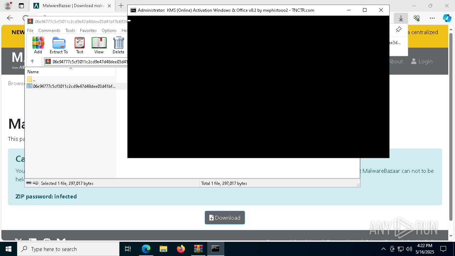Go back in the Edge browser
This screenshot has height=256, width=455.
click(10, 18)
